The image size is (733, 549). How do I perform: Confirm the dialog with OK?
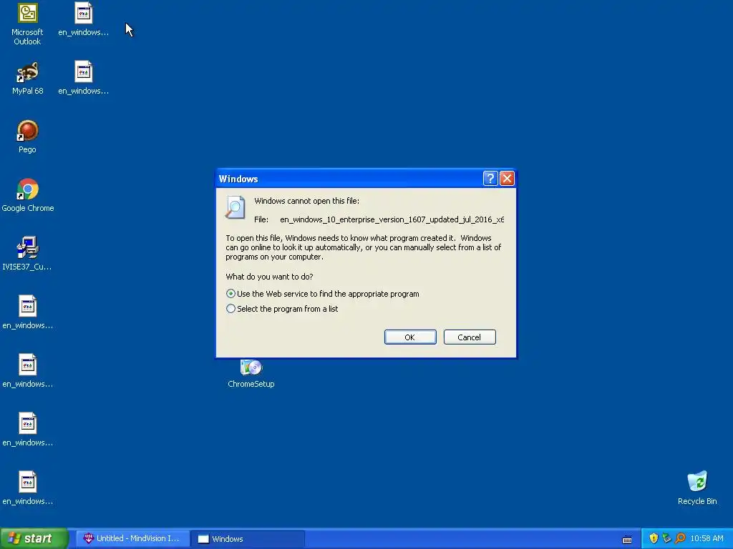[x=410, y=337]
